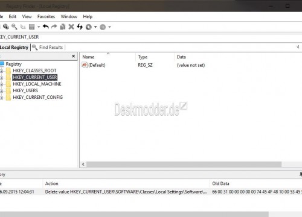302x217 pixels.
Task: Click the bottom history horizontal scrollbar
Action: [134, 214]
